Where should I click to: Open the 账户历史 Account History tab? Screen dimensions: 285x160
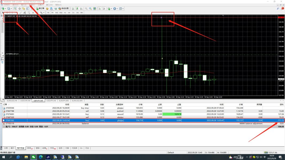point(21,148)
